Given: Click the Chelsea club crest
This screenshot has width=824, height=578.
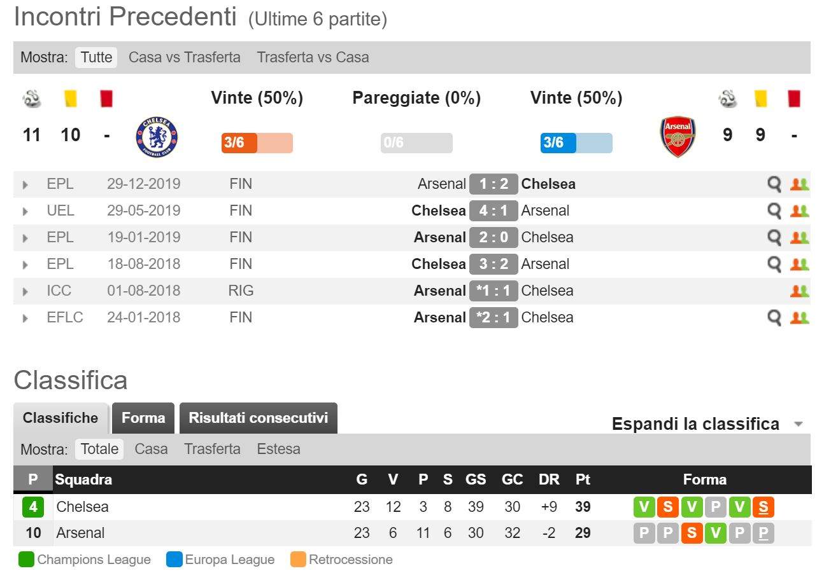Looking at the screenshot, I should tap(157, 137).
